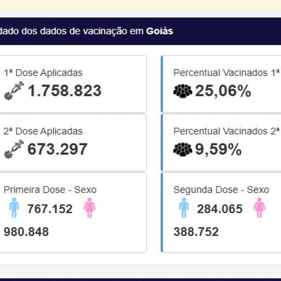
Task: Click the syringe icon beside 1.758.823
Action: click(14, 90)
